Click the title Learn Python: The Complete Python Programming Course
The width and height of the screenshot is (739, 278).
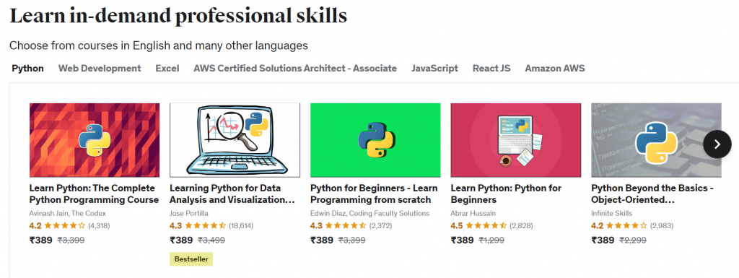click(95, 194)
